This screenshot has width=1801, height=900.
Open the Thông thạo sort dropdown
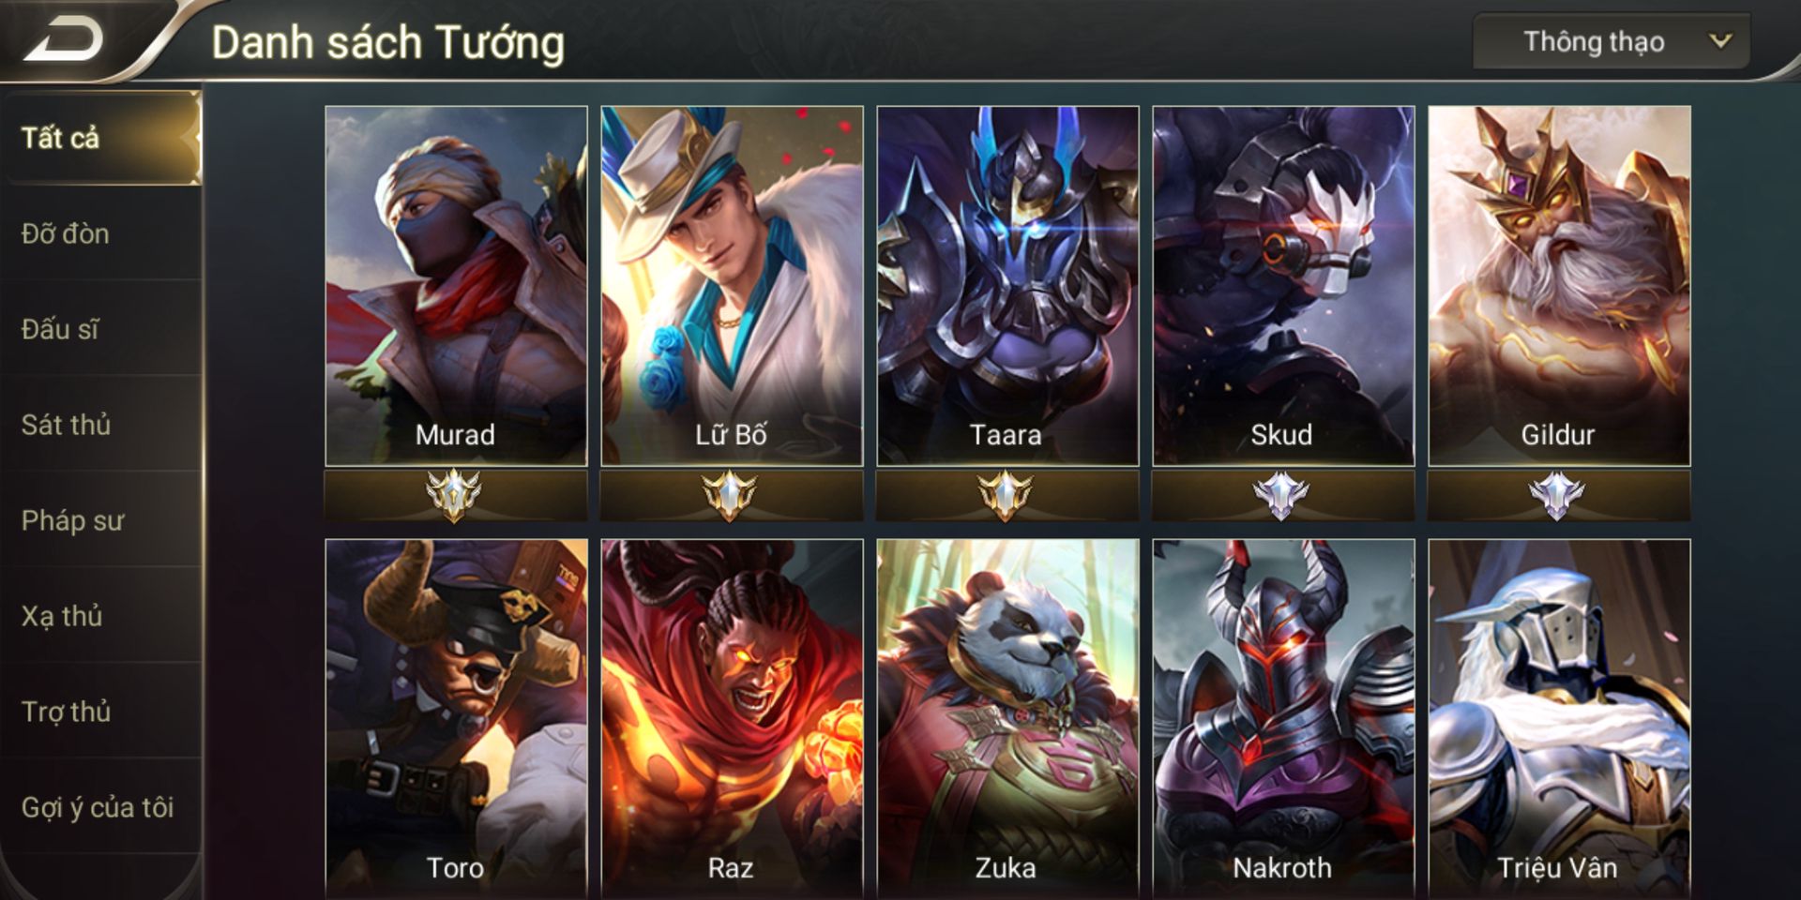[x=1611, y=41]
